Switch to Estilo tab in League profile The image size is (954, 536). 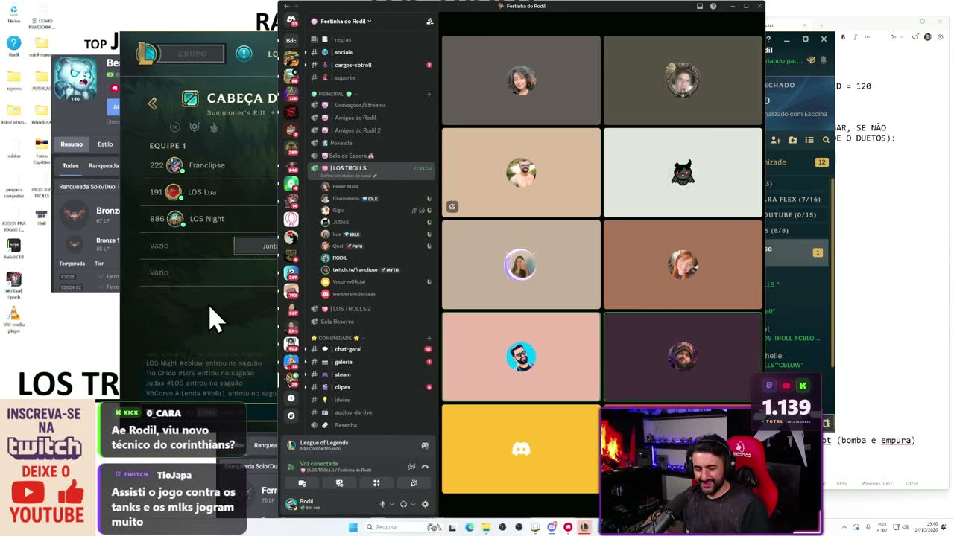pos(105,144)
